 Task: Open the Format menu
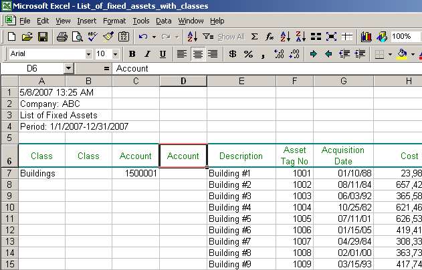pos(114,21)
